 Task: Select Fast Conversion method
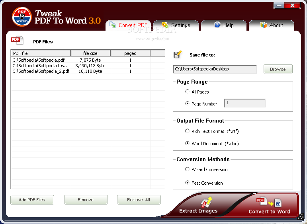[x=188, y=183]
